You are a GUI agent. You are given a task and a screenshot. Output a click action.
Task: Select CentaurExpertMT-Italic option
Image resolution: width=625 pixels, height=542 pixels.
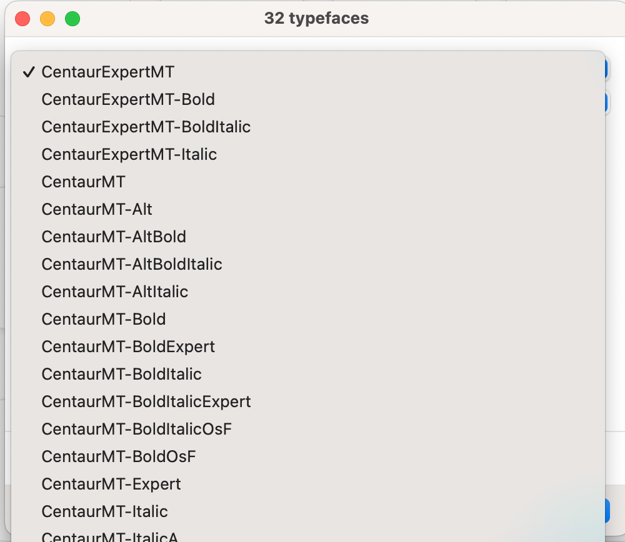[x=129, y=154]
